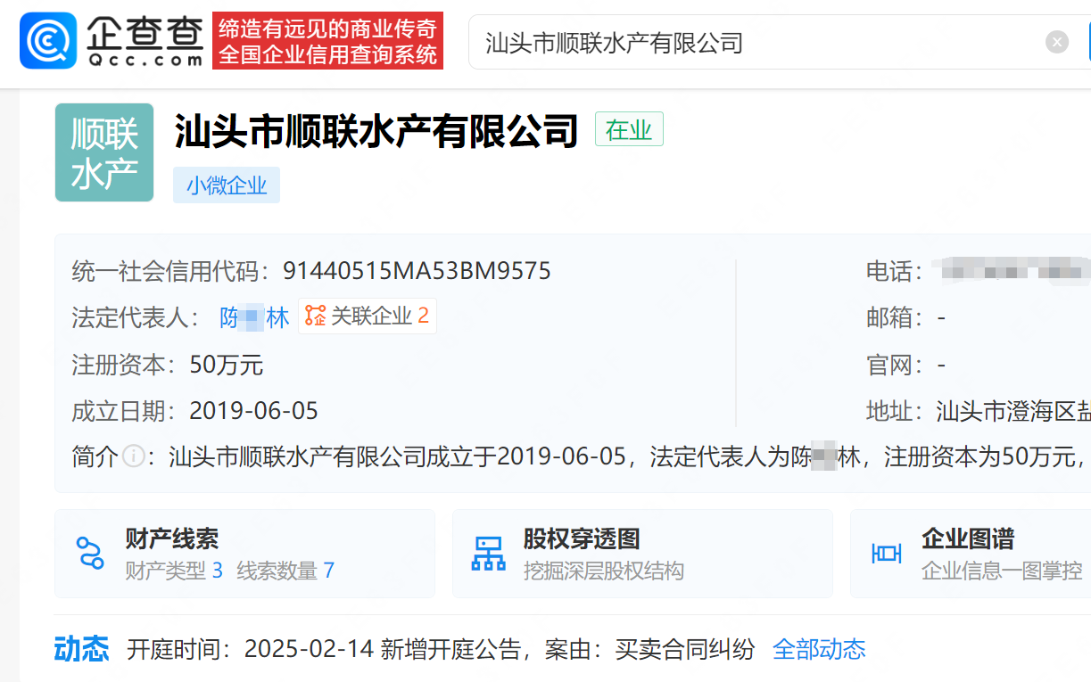Open the 开庭公告 dynamic news text

[441, 649]
